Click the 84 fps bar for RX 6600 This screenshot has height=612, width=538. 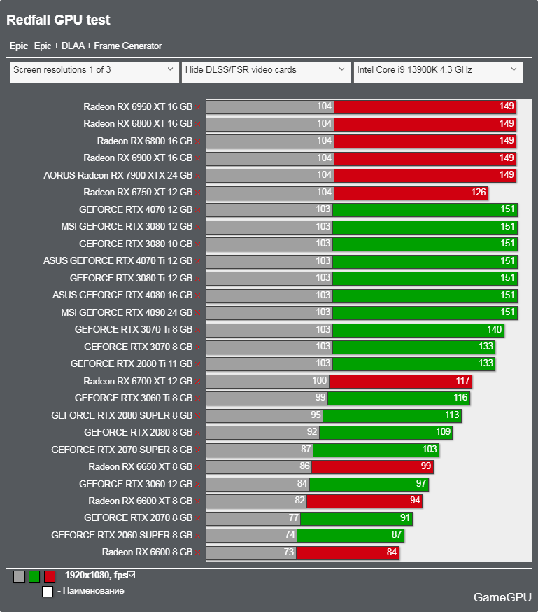[348, 552]
